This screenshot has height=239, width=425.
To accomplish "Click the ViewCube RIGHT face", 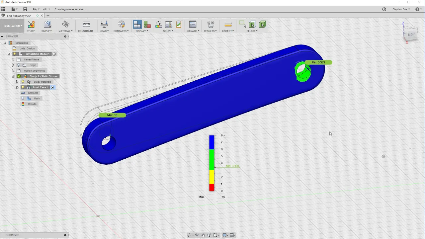I will click(x=412, y=35).
